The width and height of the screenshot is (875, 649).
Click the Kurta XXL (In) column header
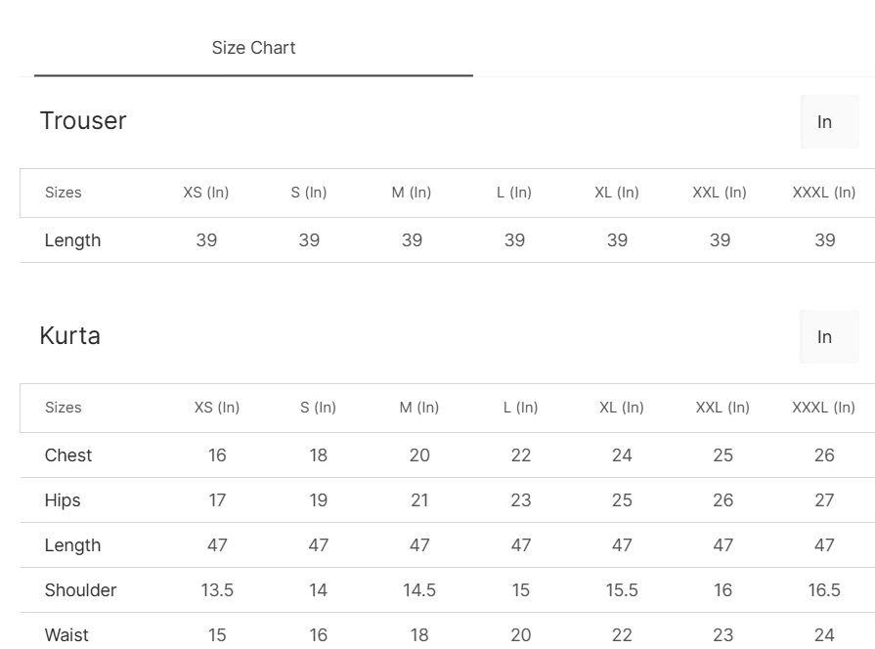pyautogui.click(x=722, y=408)
